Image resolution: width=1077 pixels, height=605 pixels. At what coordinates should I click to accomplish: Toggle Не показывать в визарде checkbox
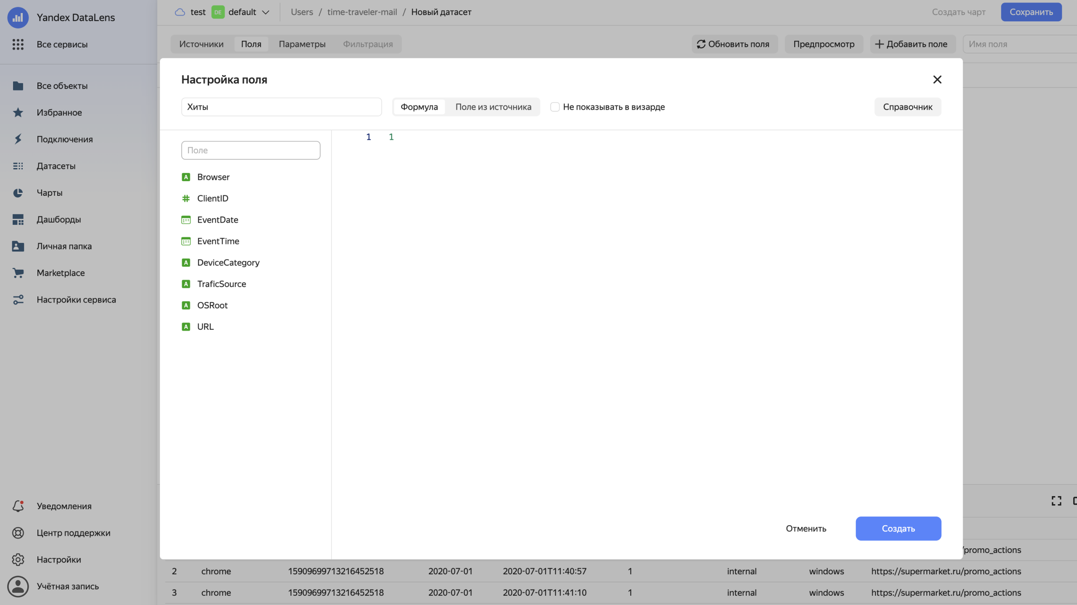point(555,107)
